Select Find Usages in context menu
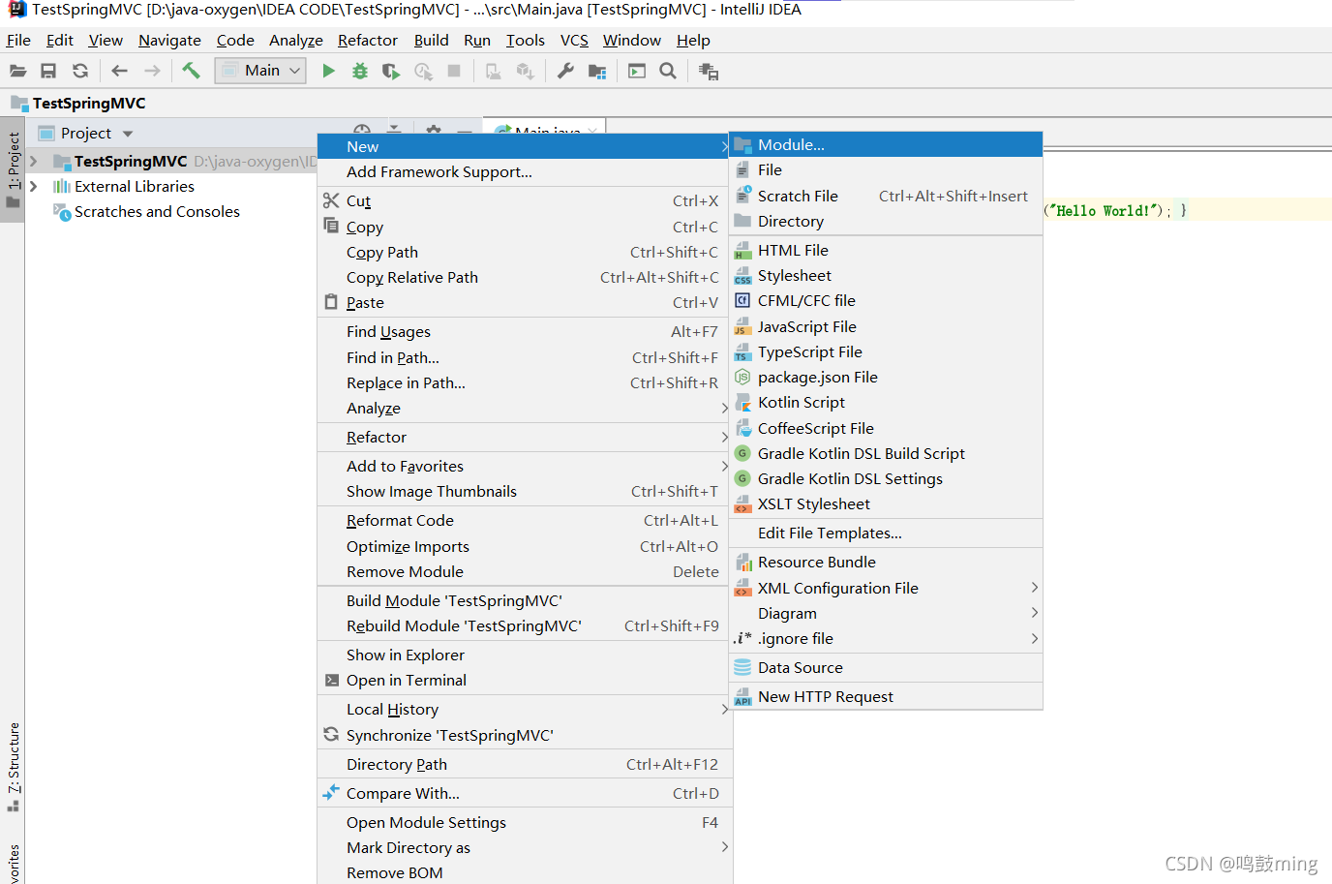The width and height of the screenshot is (1332, 884). point(525,331)
